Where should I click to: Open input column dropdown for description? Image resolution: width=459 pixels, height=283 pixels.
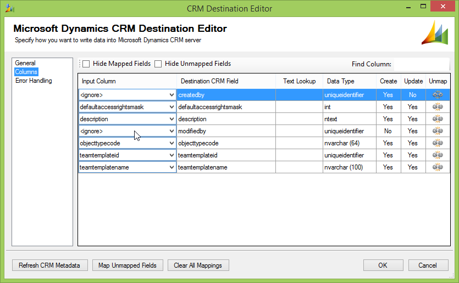(172, 119)
